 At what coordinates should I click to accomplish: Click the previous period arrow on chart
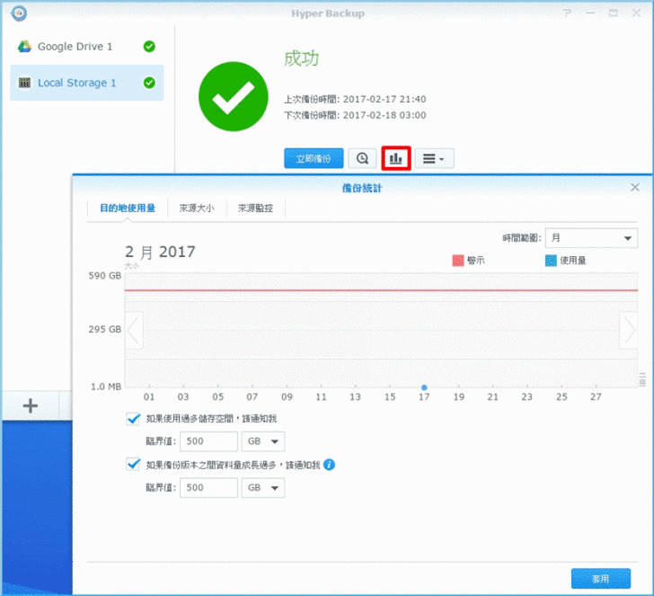click(x=135, y=331)
